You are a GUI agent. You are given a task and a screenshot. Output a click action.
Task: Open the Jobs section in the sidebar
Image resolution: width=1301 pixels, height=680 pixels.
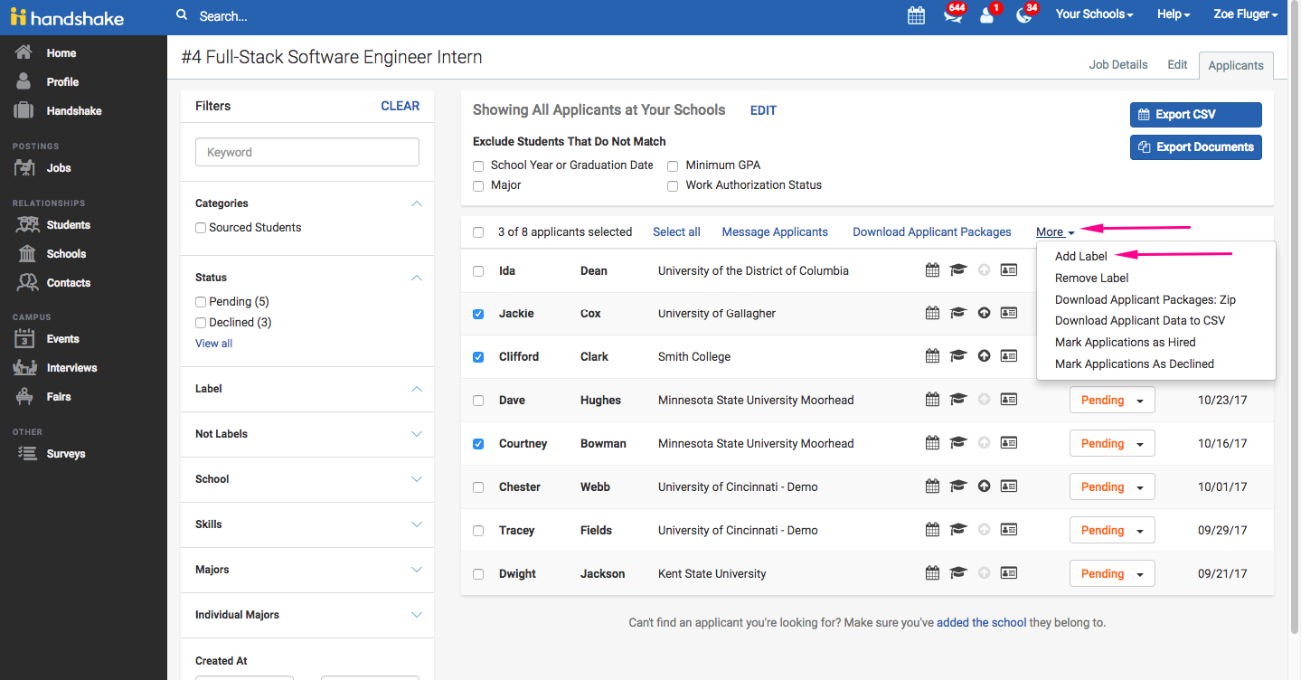pyautogui.click(x=58, y=167)
